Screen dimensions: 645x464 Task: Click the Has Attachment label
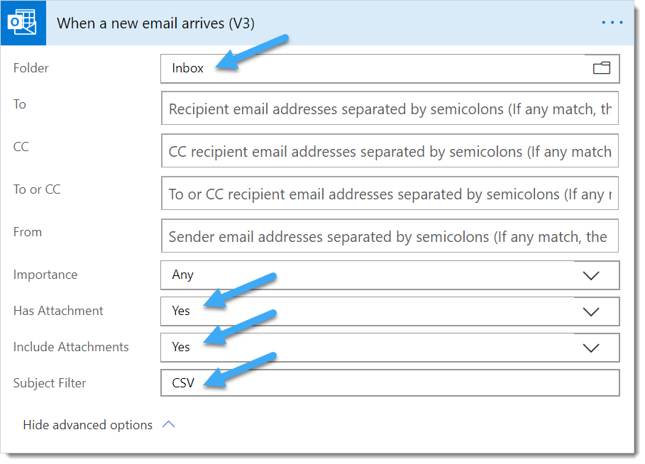coord(58,311)
